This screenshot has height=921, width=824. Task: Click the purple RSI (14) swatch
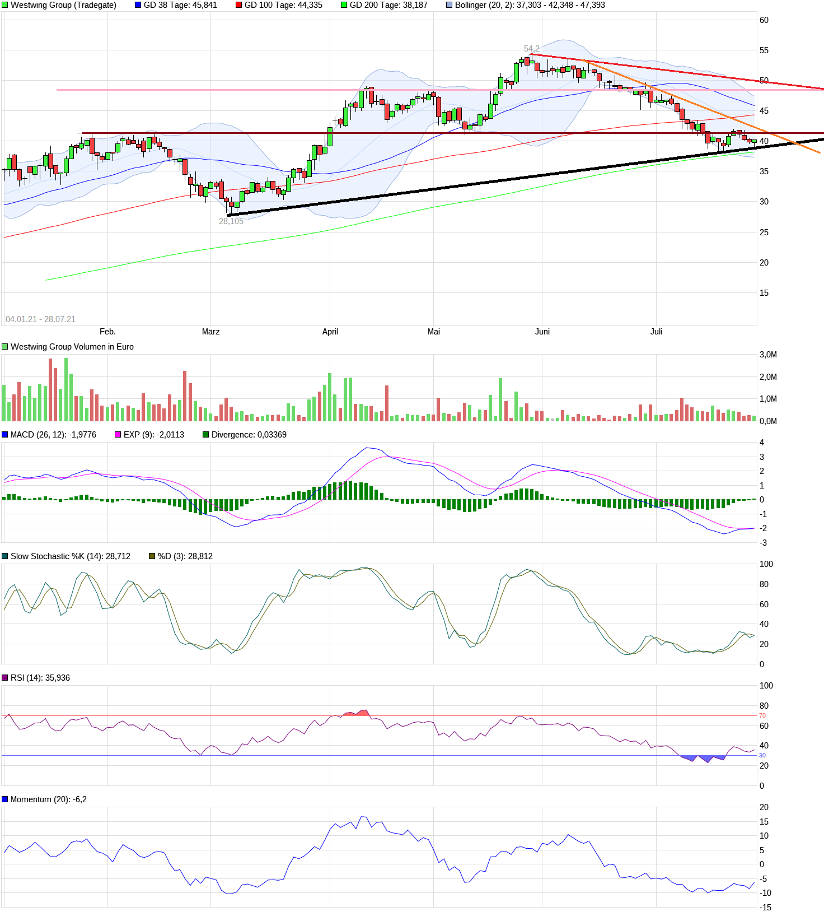pos(5,678)
